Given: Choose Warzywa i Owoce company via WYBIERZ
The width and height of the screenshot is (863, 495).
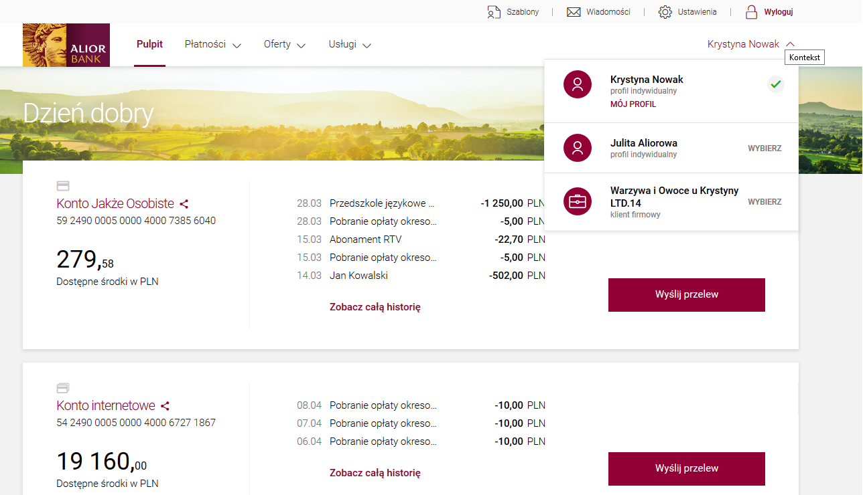Looking at the screenshot, I should tap(765, 202).
